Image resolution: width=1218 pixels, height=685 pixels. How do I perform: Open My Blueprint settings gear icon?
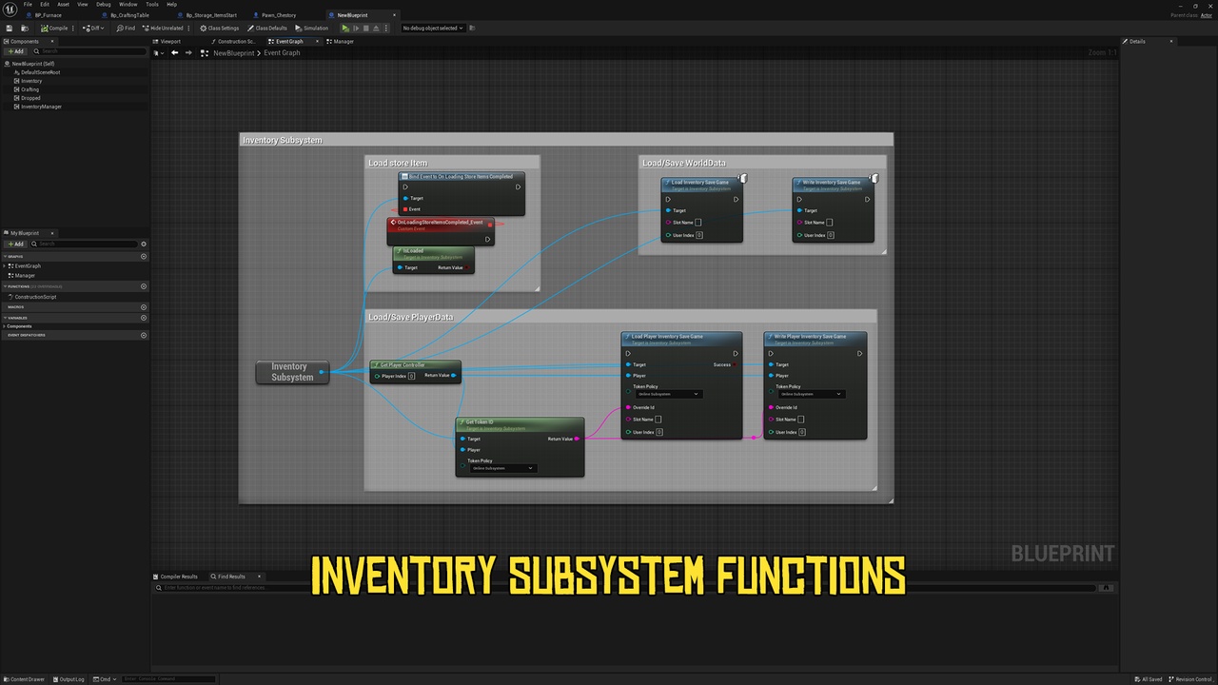click(144, 244)
